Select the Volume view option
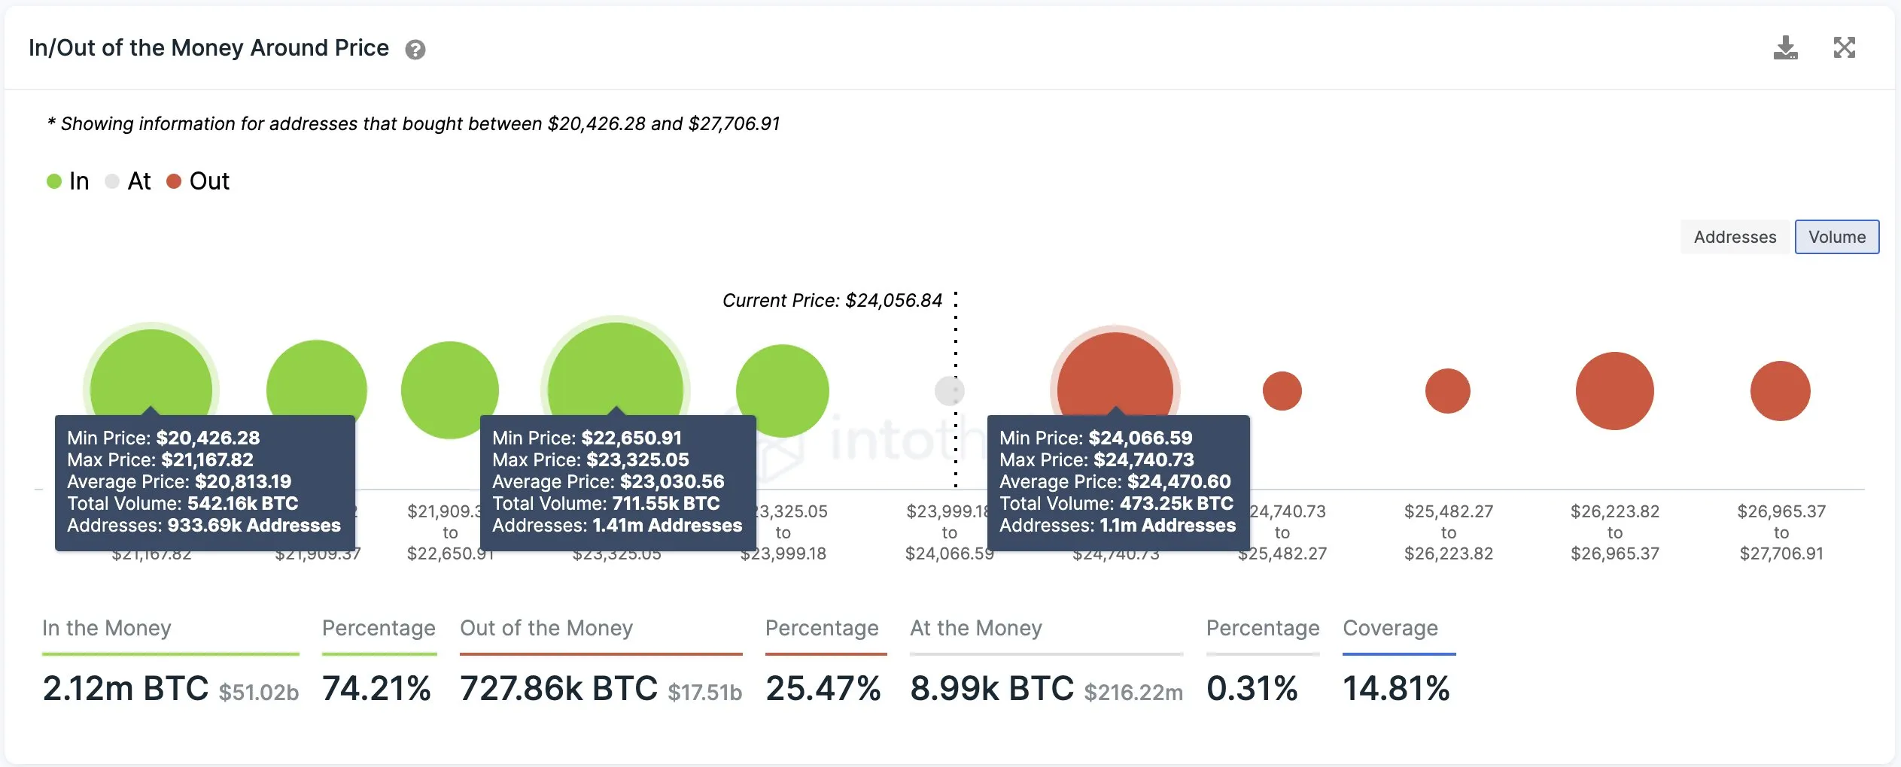 click(x=1838, y=237)
